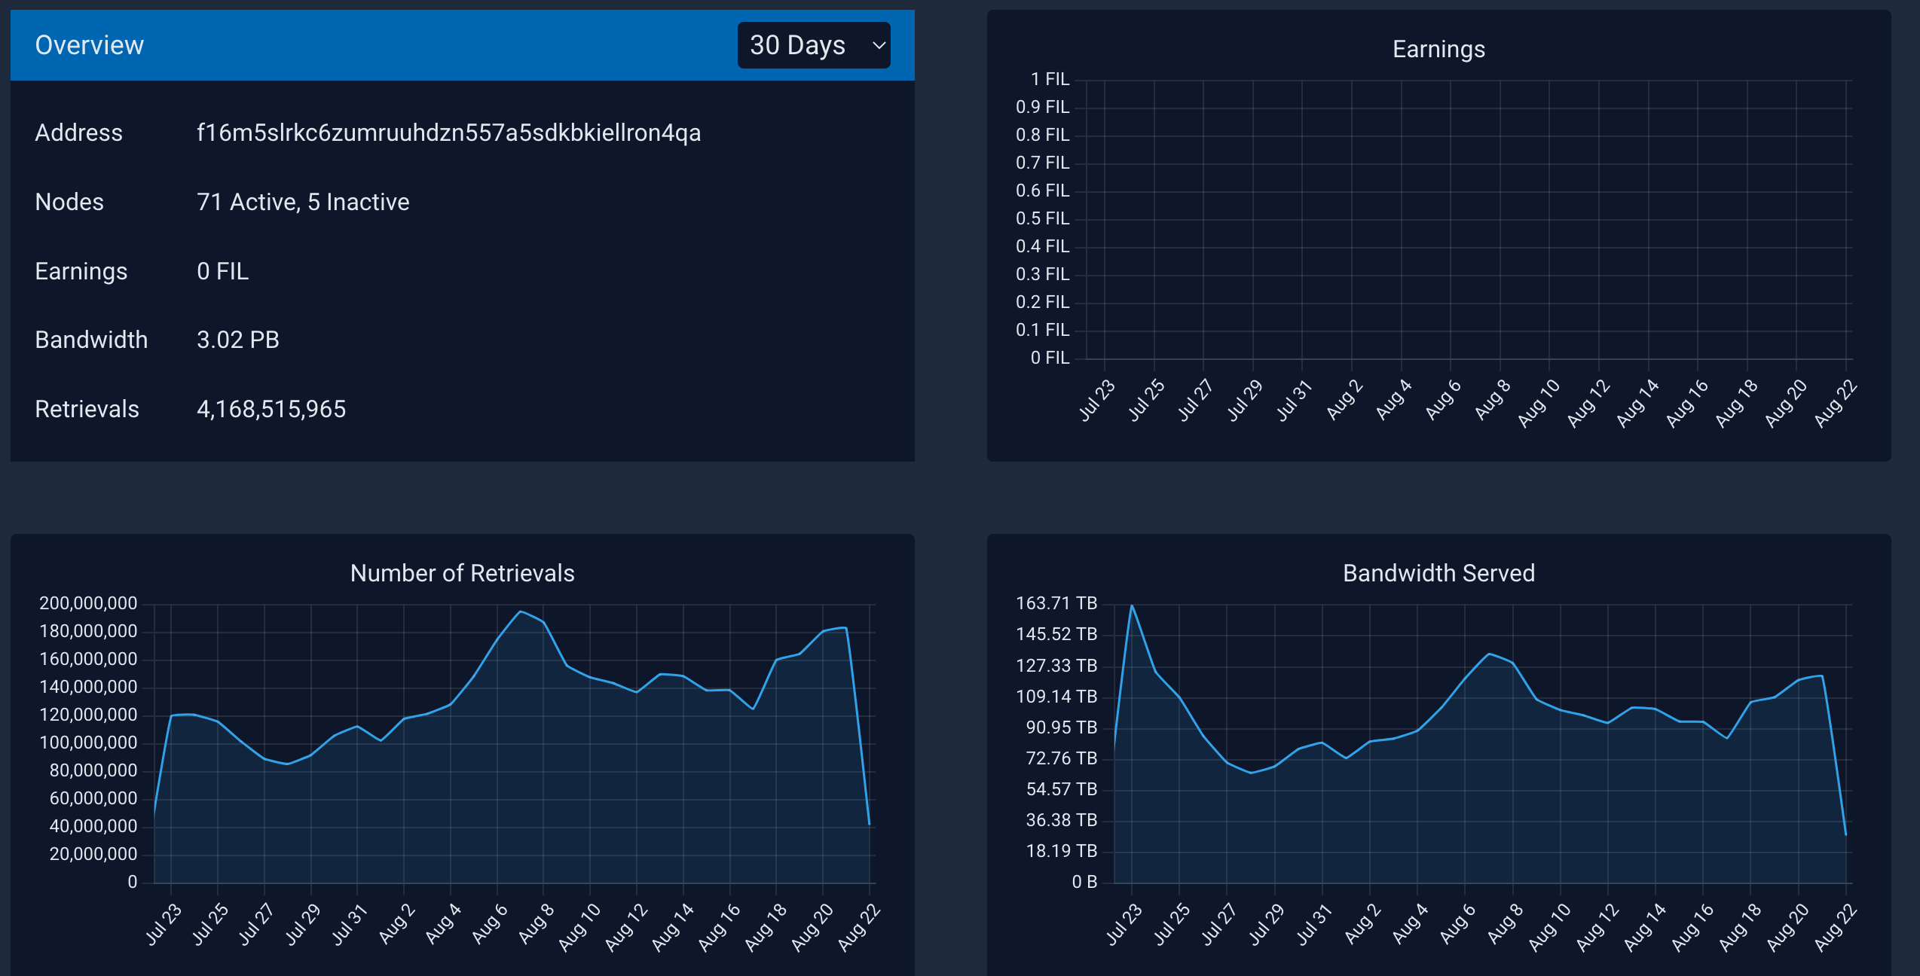
Task: Click the dropdown chevron next to 30 Days
Action: coord(879,45)
